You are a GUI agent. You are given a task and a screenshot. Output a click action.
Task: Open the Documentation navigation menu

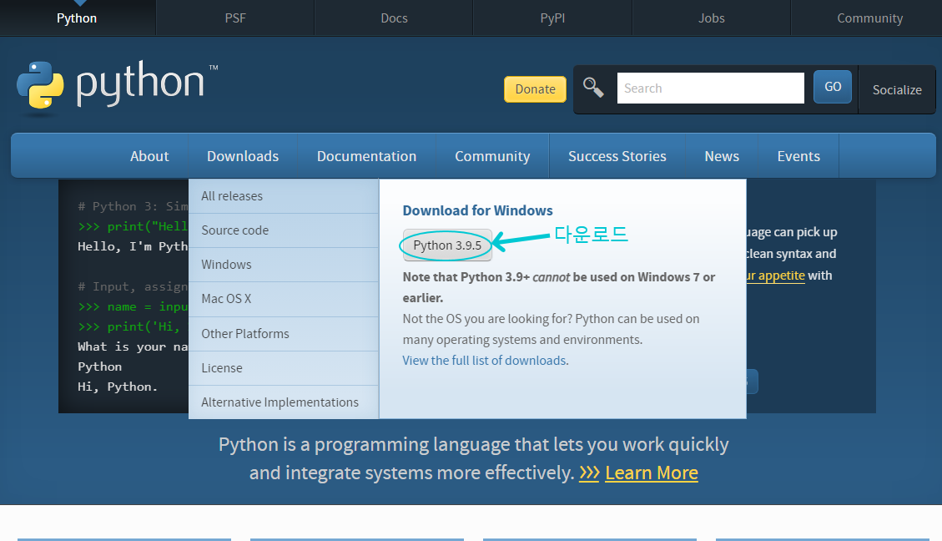(x=366, y=156)
